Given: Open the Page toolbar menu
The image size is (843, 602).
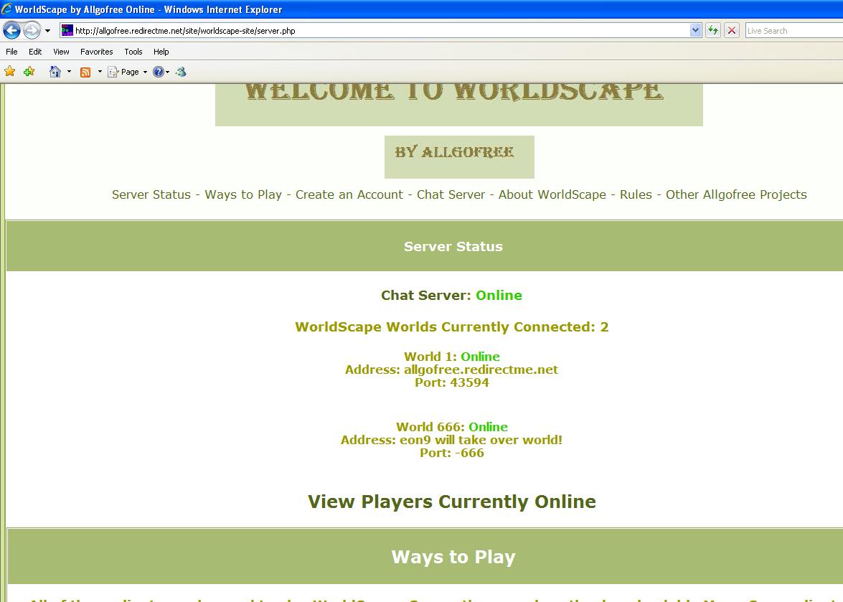Looking at the screenshot, I should point(128,72).
